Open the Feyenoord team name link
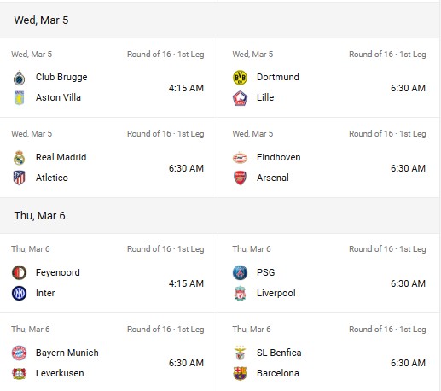 click(x=58, y=272)
